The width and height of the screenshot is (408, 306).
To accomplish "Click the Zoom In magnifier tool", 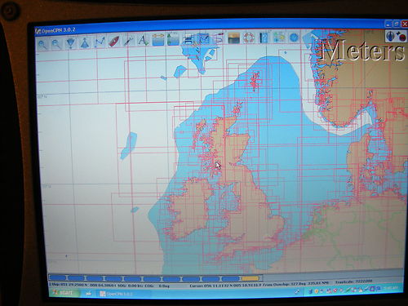I will pos(42,44).
